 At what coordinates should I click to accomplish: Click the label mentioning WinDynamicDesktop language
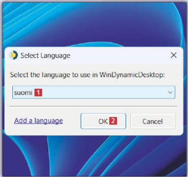[87, 75]
